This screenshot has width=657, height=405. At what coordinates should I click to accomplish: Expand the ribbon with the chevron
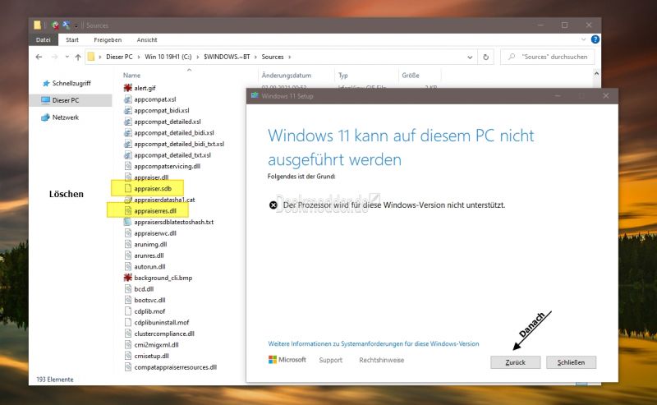[x=583, y=39]
